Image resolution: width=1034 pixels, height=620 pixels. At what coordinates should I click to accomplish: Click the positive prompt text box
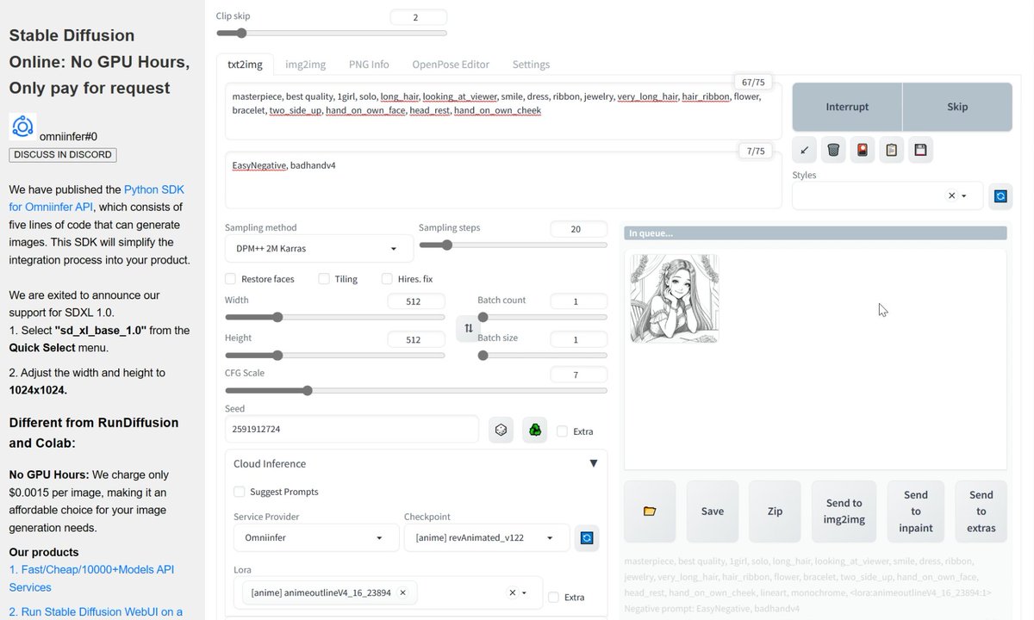coord(503,111)
